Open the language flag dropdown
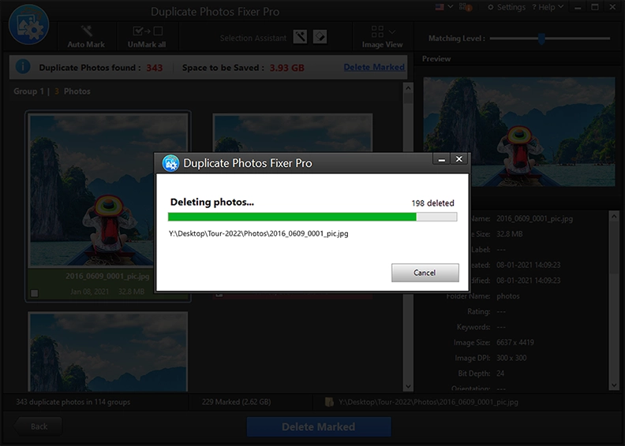This screenshot has width=625, height=446. coord(444,7)
